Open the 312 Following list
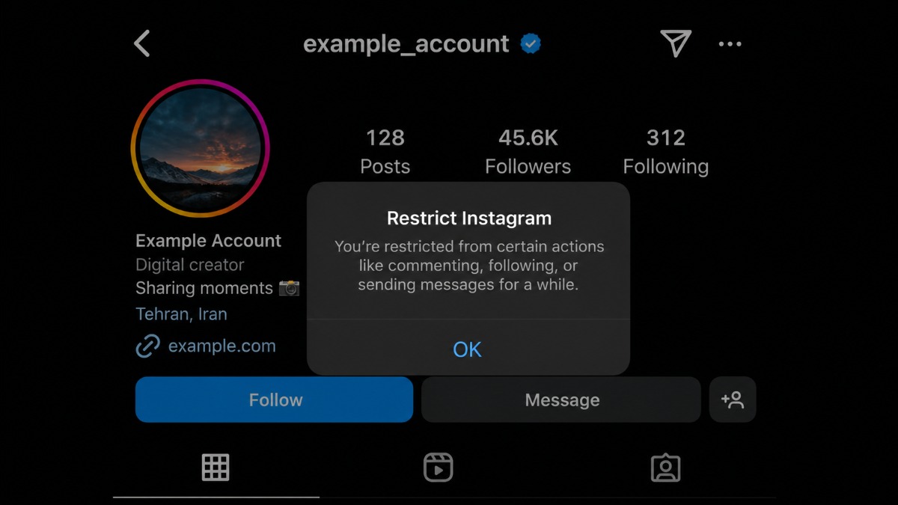 665,151
